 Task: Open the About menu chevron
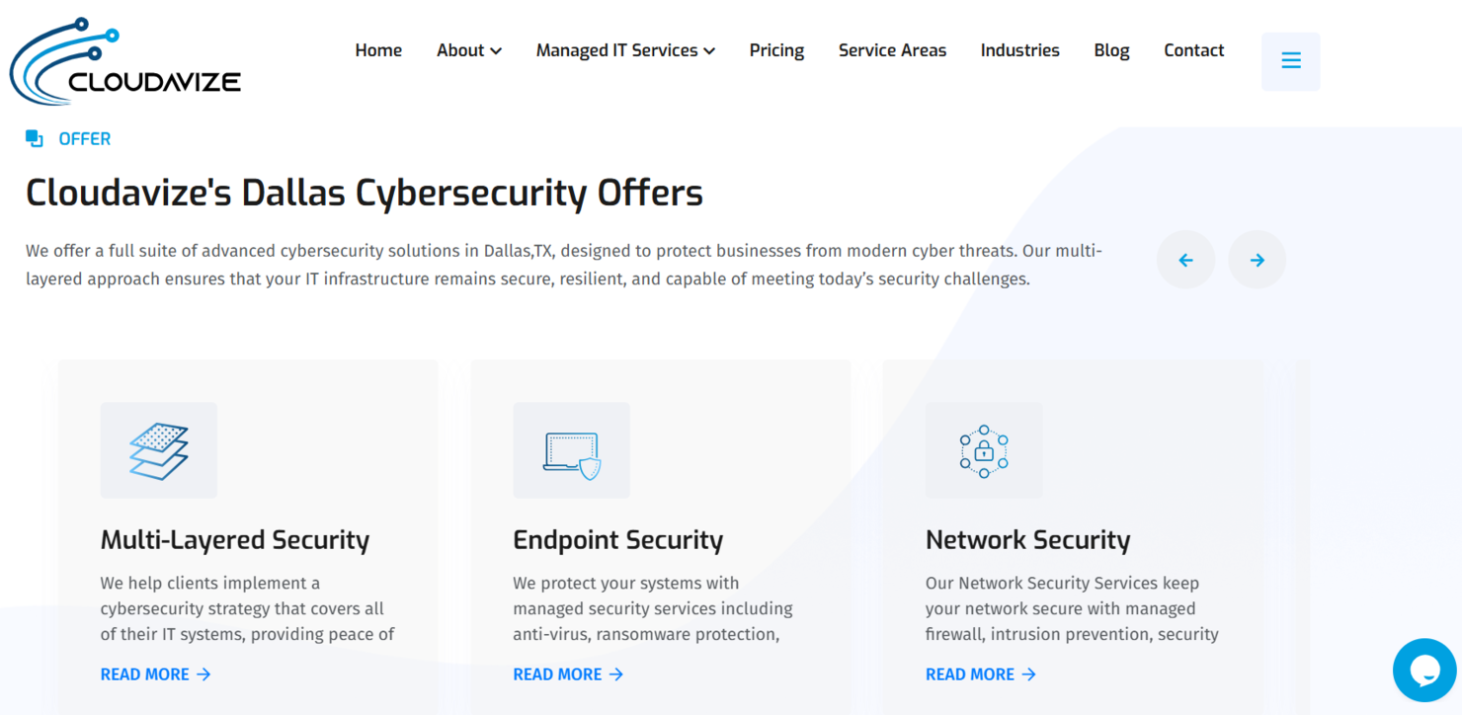click(x=496, y=50)
